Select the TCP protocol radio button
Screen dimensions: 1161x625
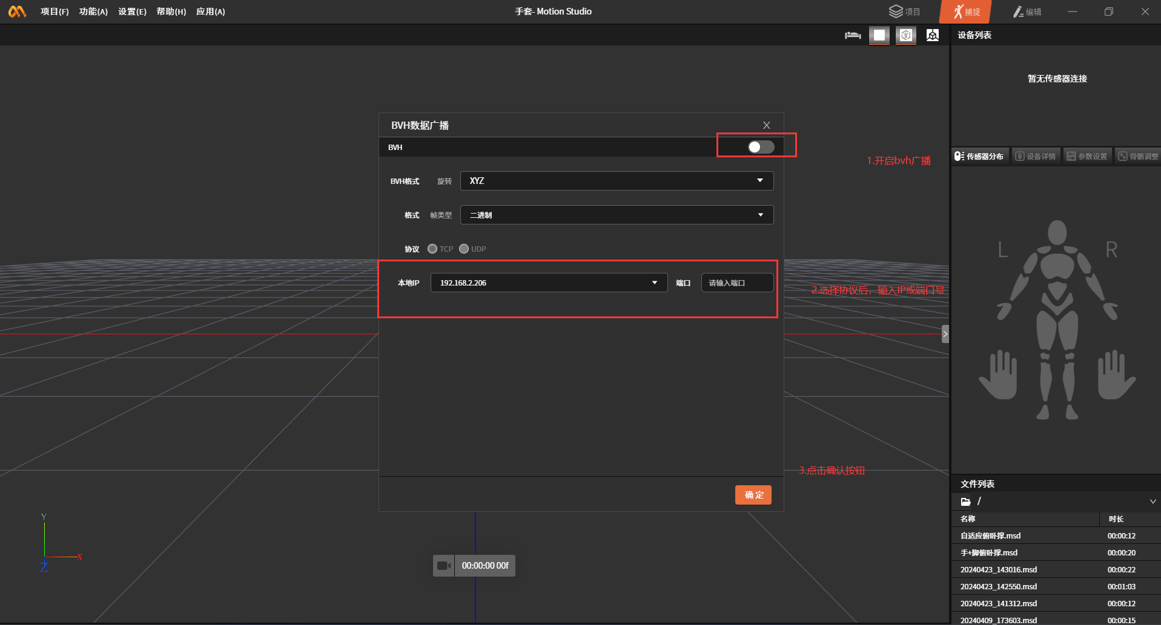432,249
